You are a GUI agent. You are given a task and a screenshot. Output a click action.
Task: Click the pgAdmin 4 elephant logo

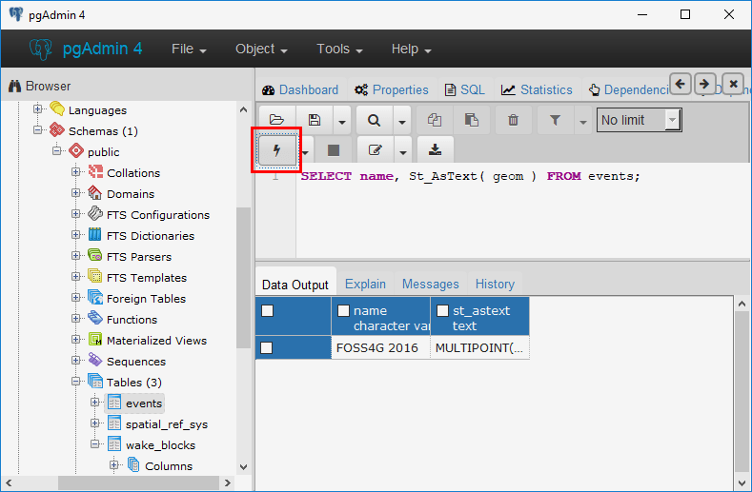click(40, 49)
